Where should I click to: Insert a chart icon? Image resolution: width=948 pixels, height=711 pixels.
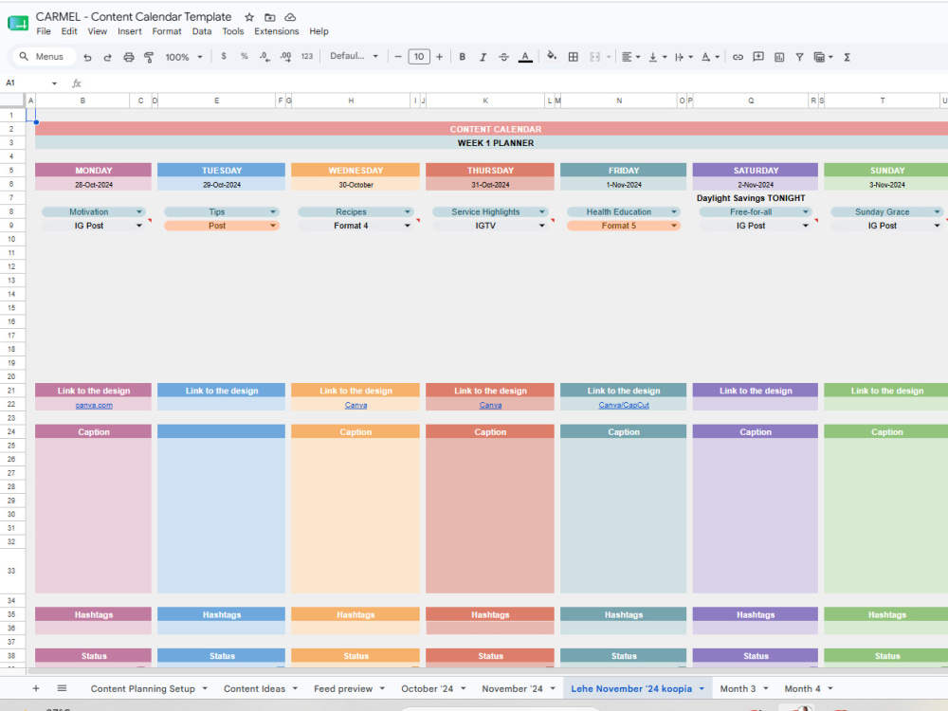tap(779, 57)
